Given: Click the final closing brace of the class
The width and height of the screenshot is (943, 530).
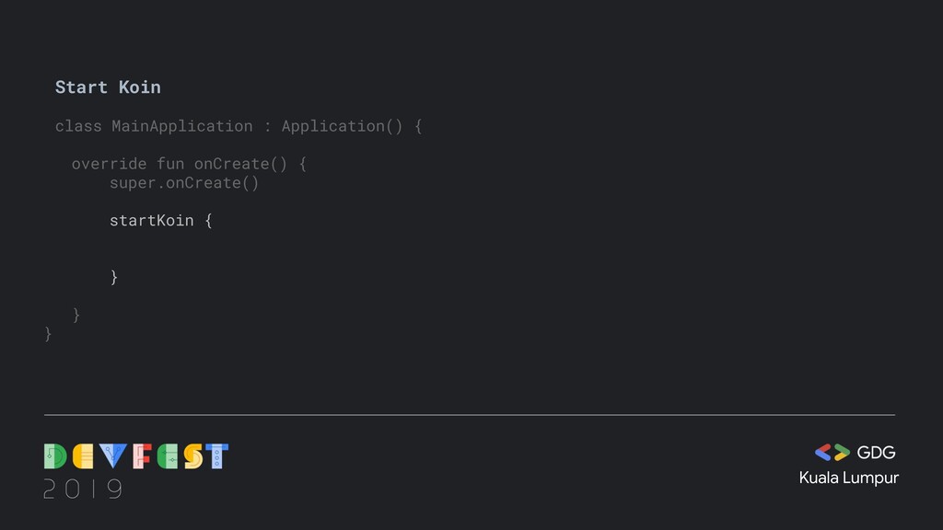Looking at the screenshot, I should [x=48, y=333].
